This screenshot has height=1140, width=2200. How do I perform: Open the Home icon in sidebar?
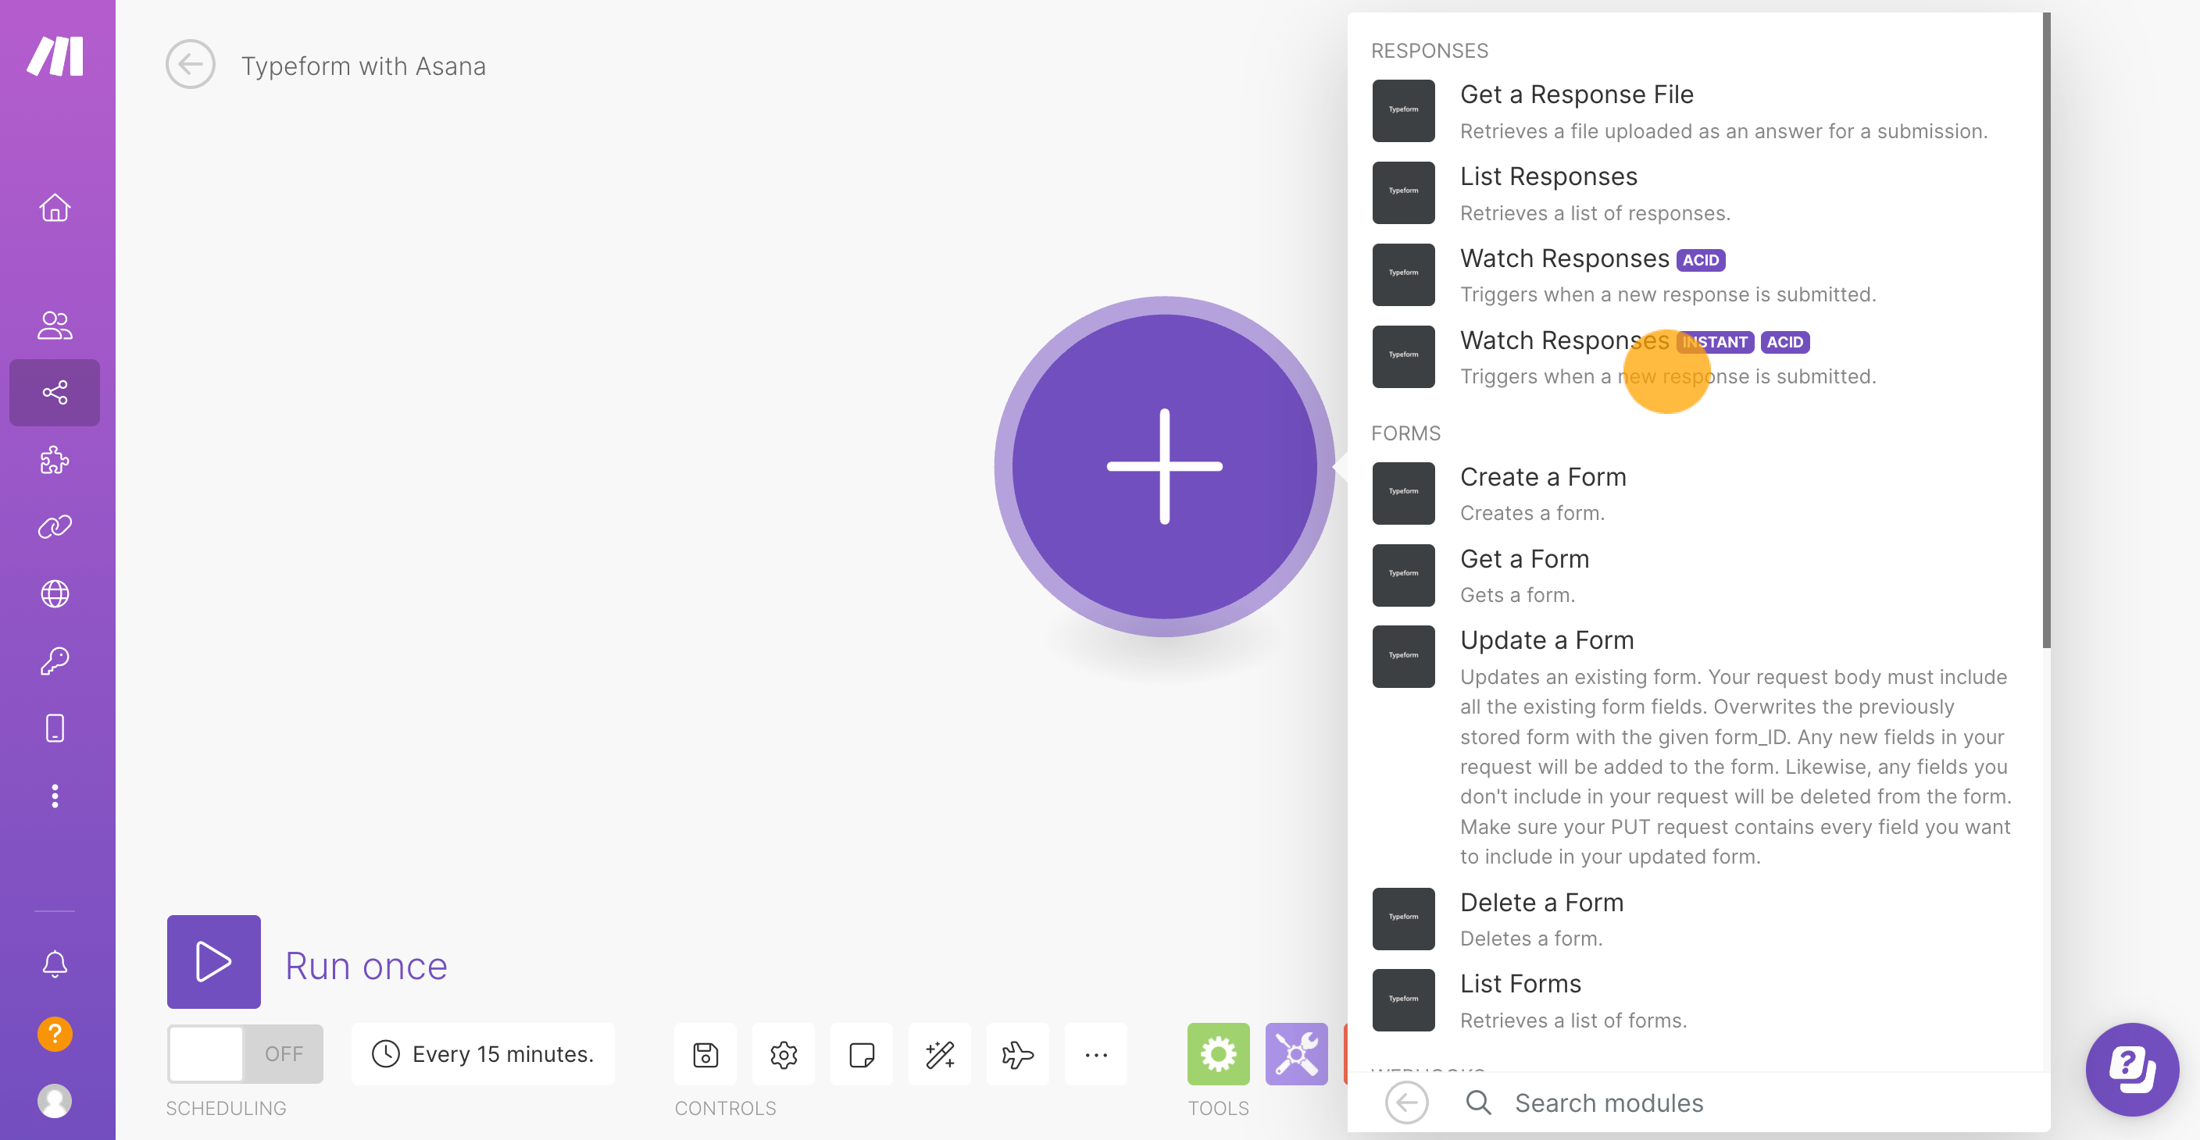[55, 208]
